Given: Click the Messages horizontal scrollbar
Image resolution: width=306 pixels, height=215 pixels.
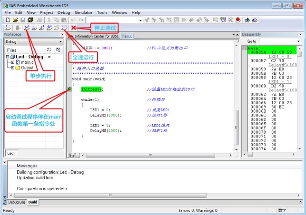Looking at the screenshot, I should point(110,195).
